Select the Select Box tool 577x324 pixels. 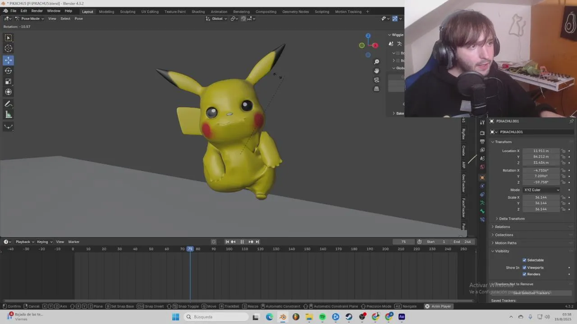(8, 38)
